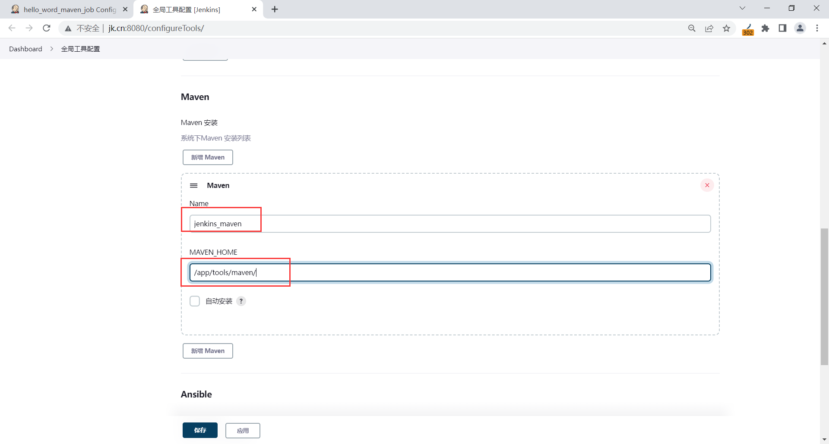The width and height of the screenshot is (829, 444).
Task: Open help for 自动安装
Action: coord(241,301)
